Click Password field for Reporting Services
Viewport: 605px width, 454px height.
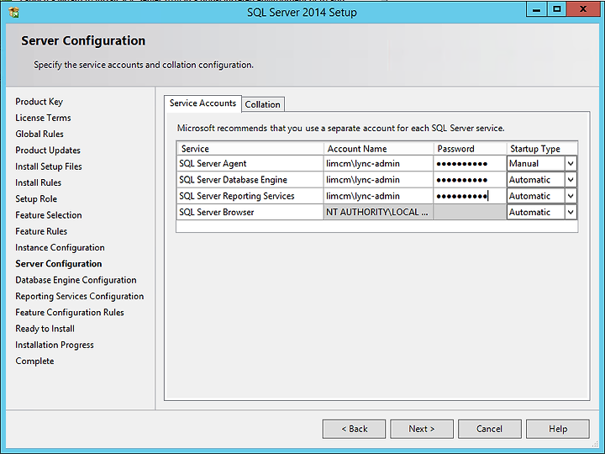pyautogui.click(x=470, y=196)
